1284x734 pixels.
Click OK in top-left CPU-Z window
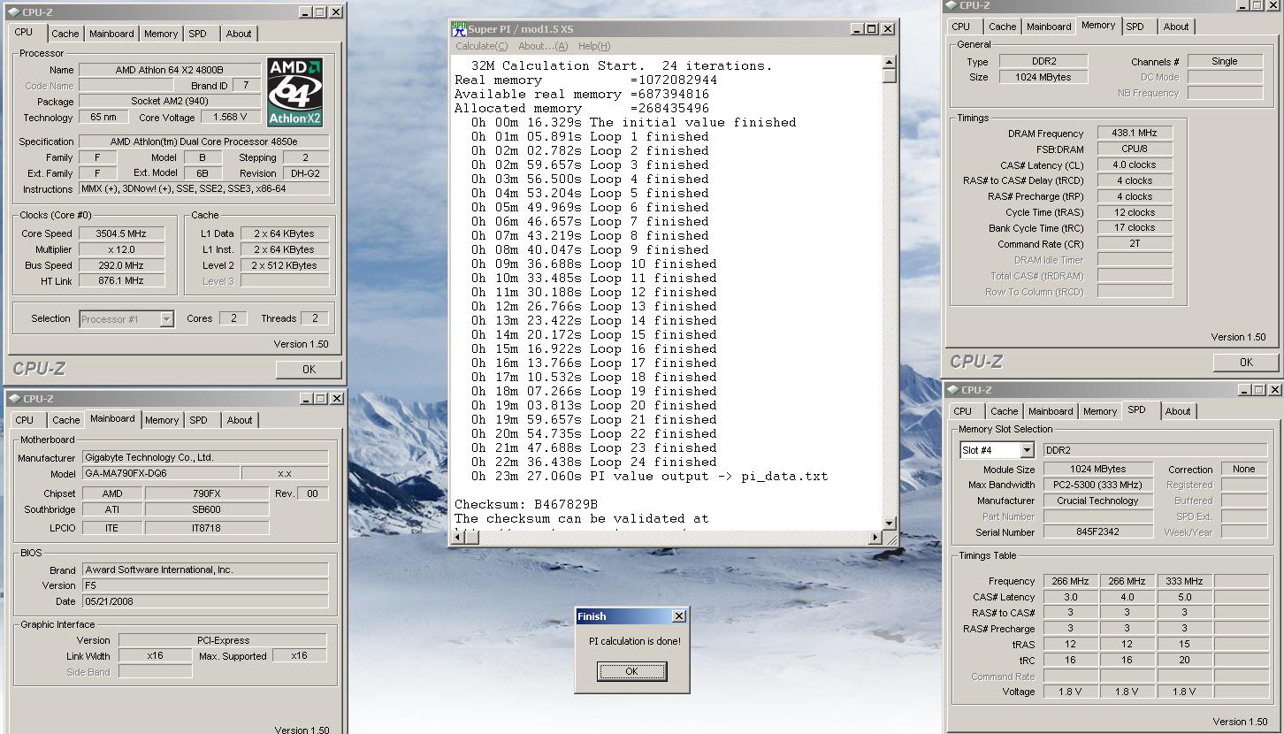[309, 370]
